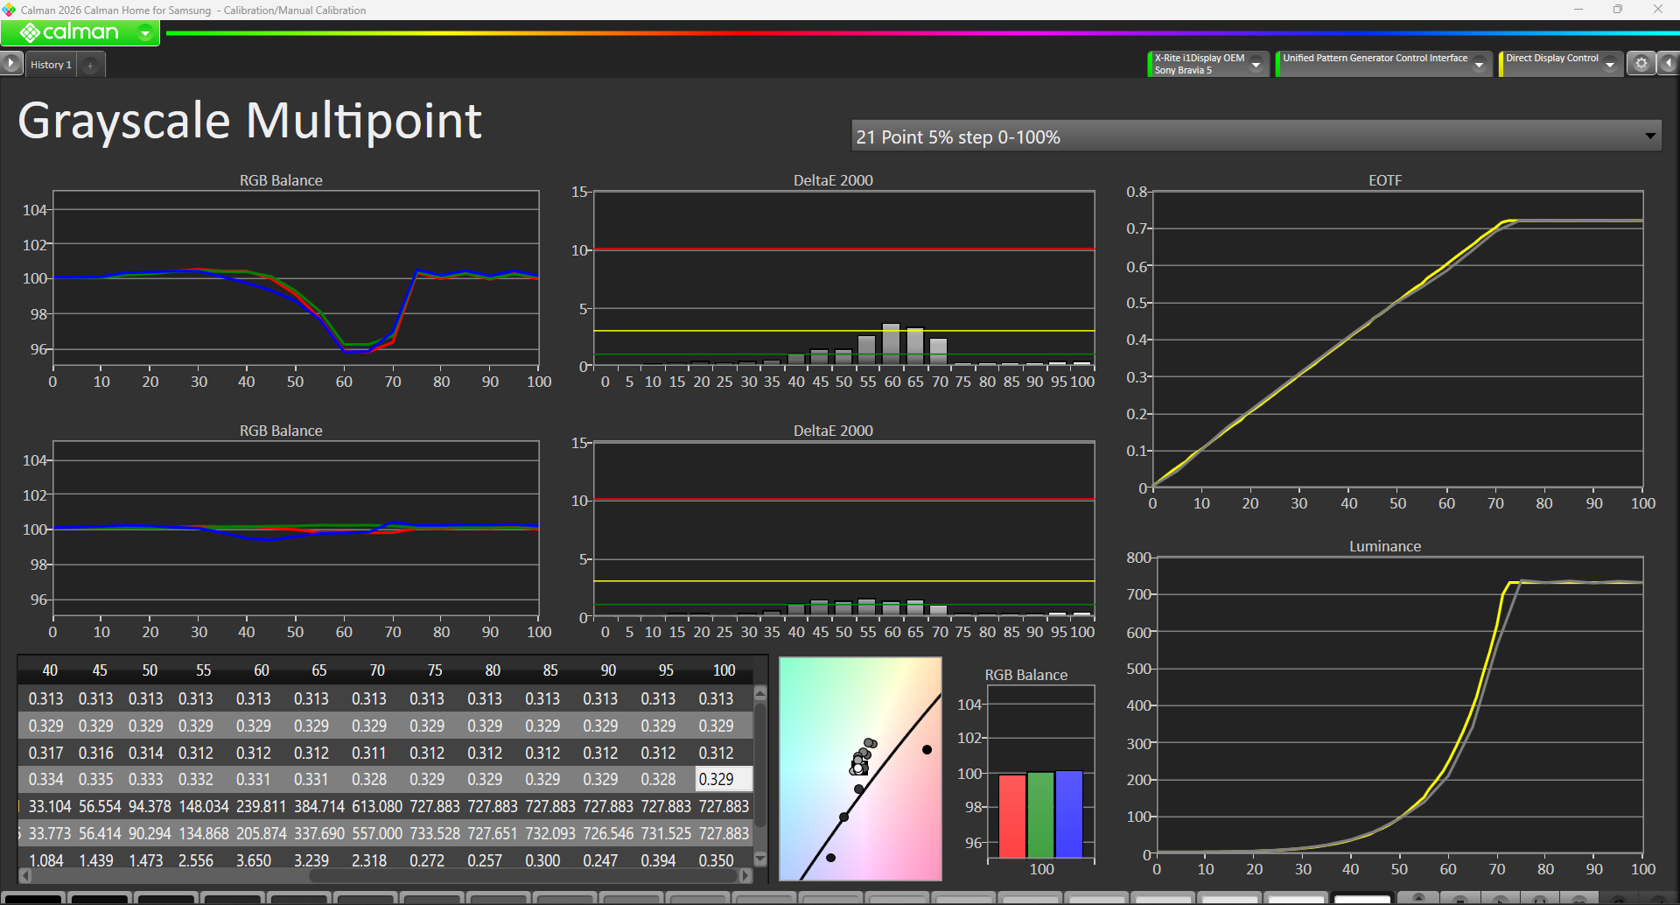This screenshot has height=905, width=1680.
Task: Expand the left workflow panel arrow
Action: click(10, 63)
